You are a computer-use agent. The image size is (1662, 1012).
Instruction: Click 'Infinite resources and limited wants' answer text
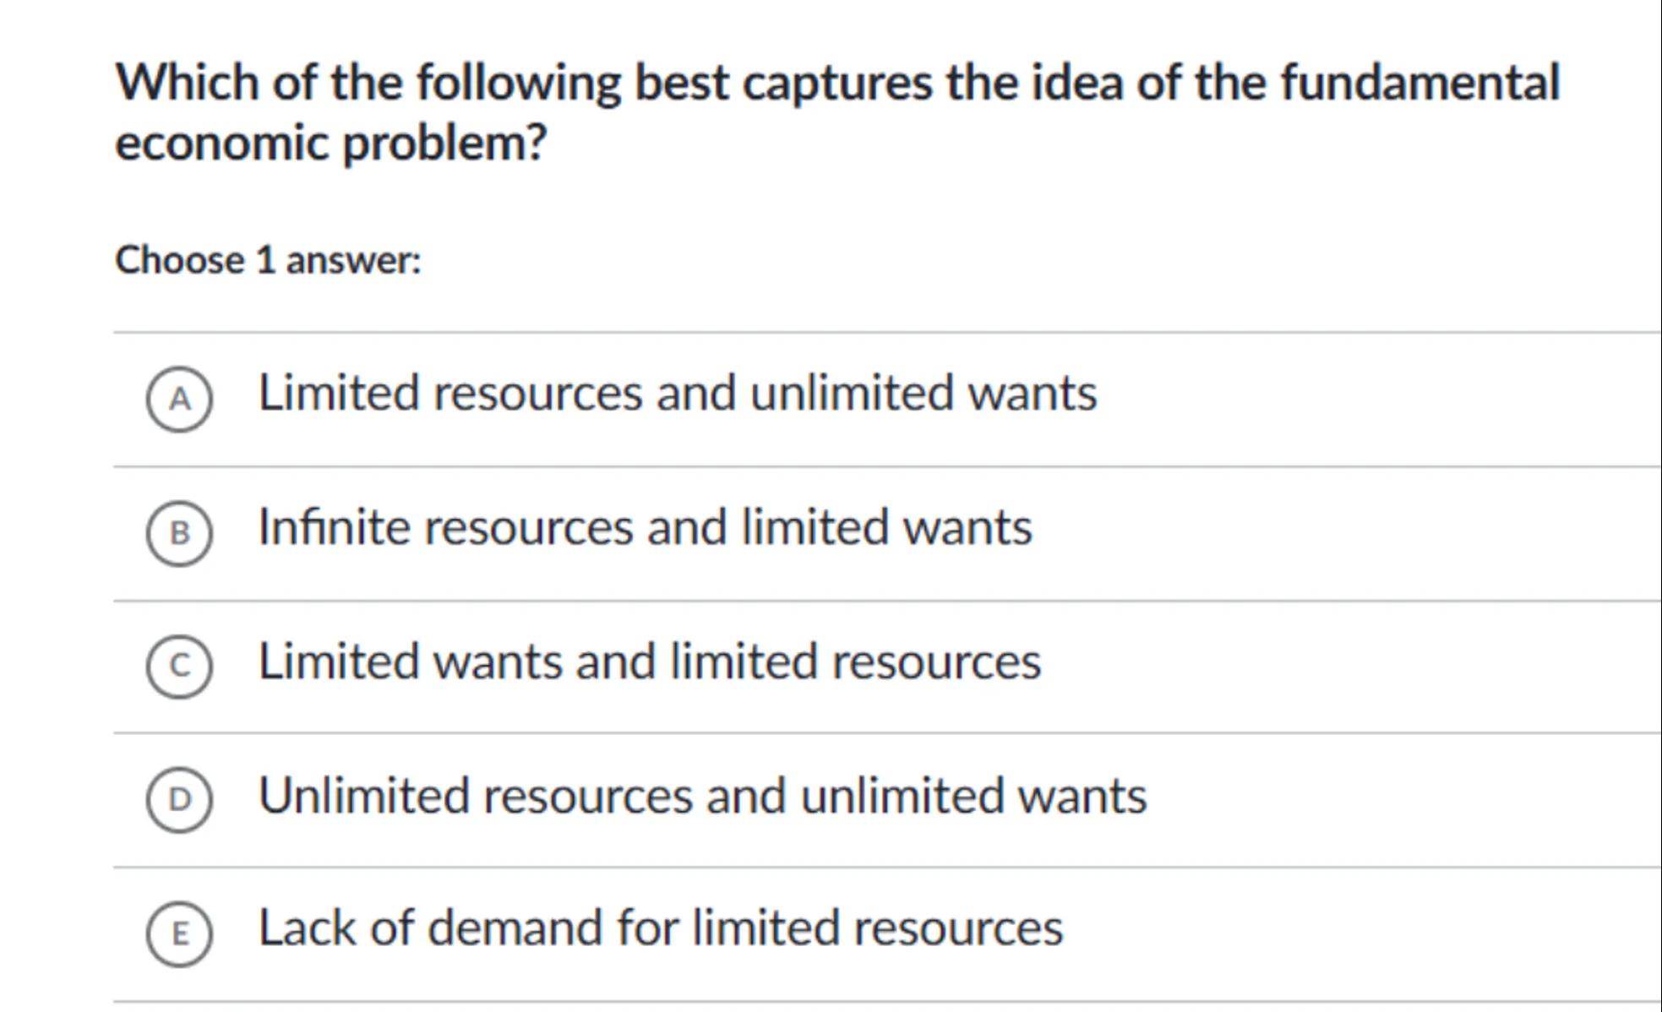point(645,528)
